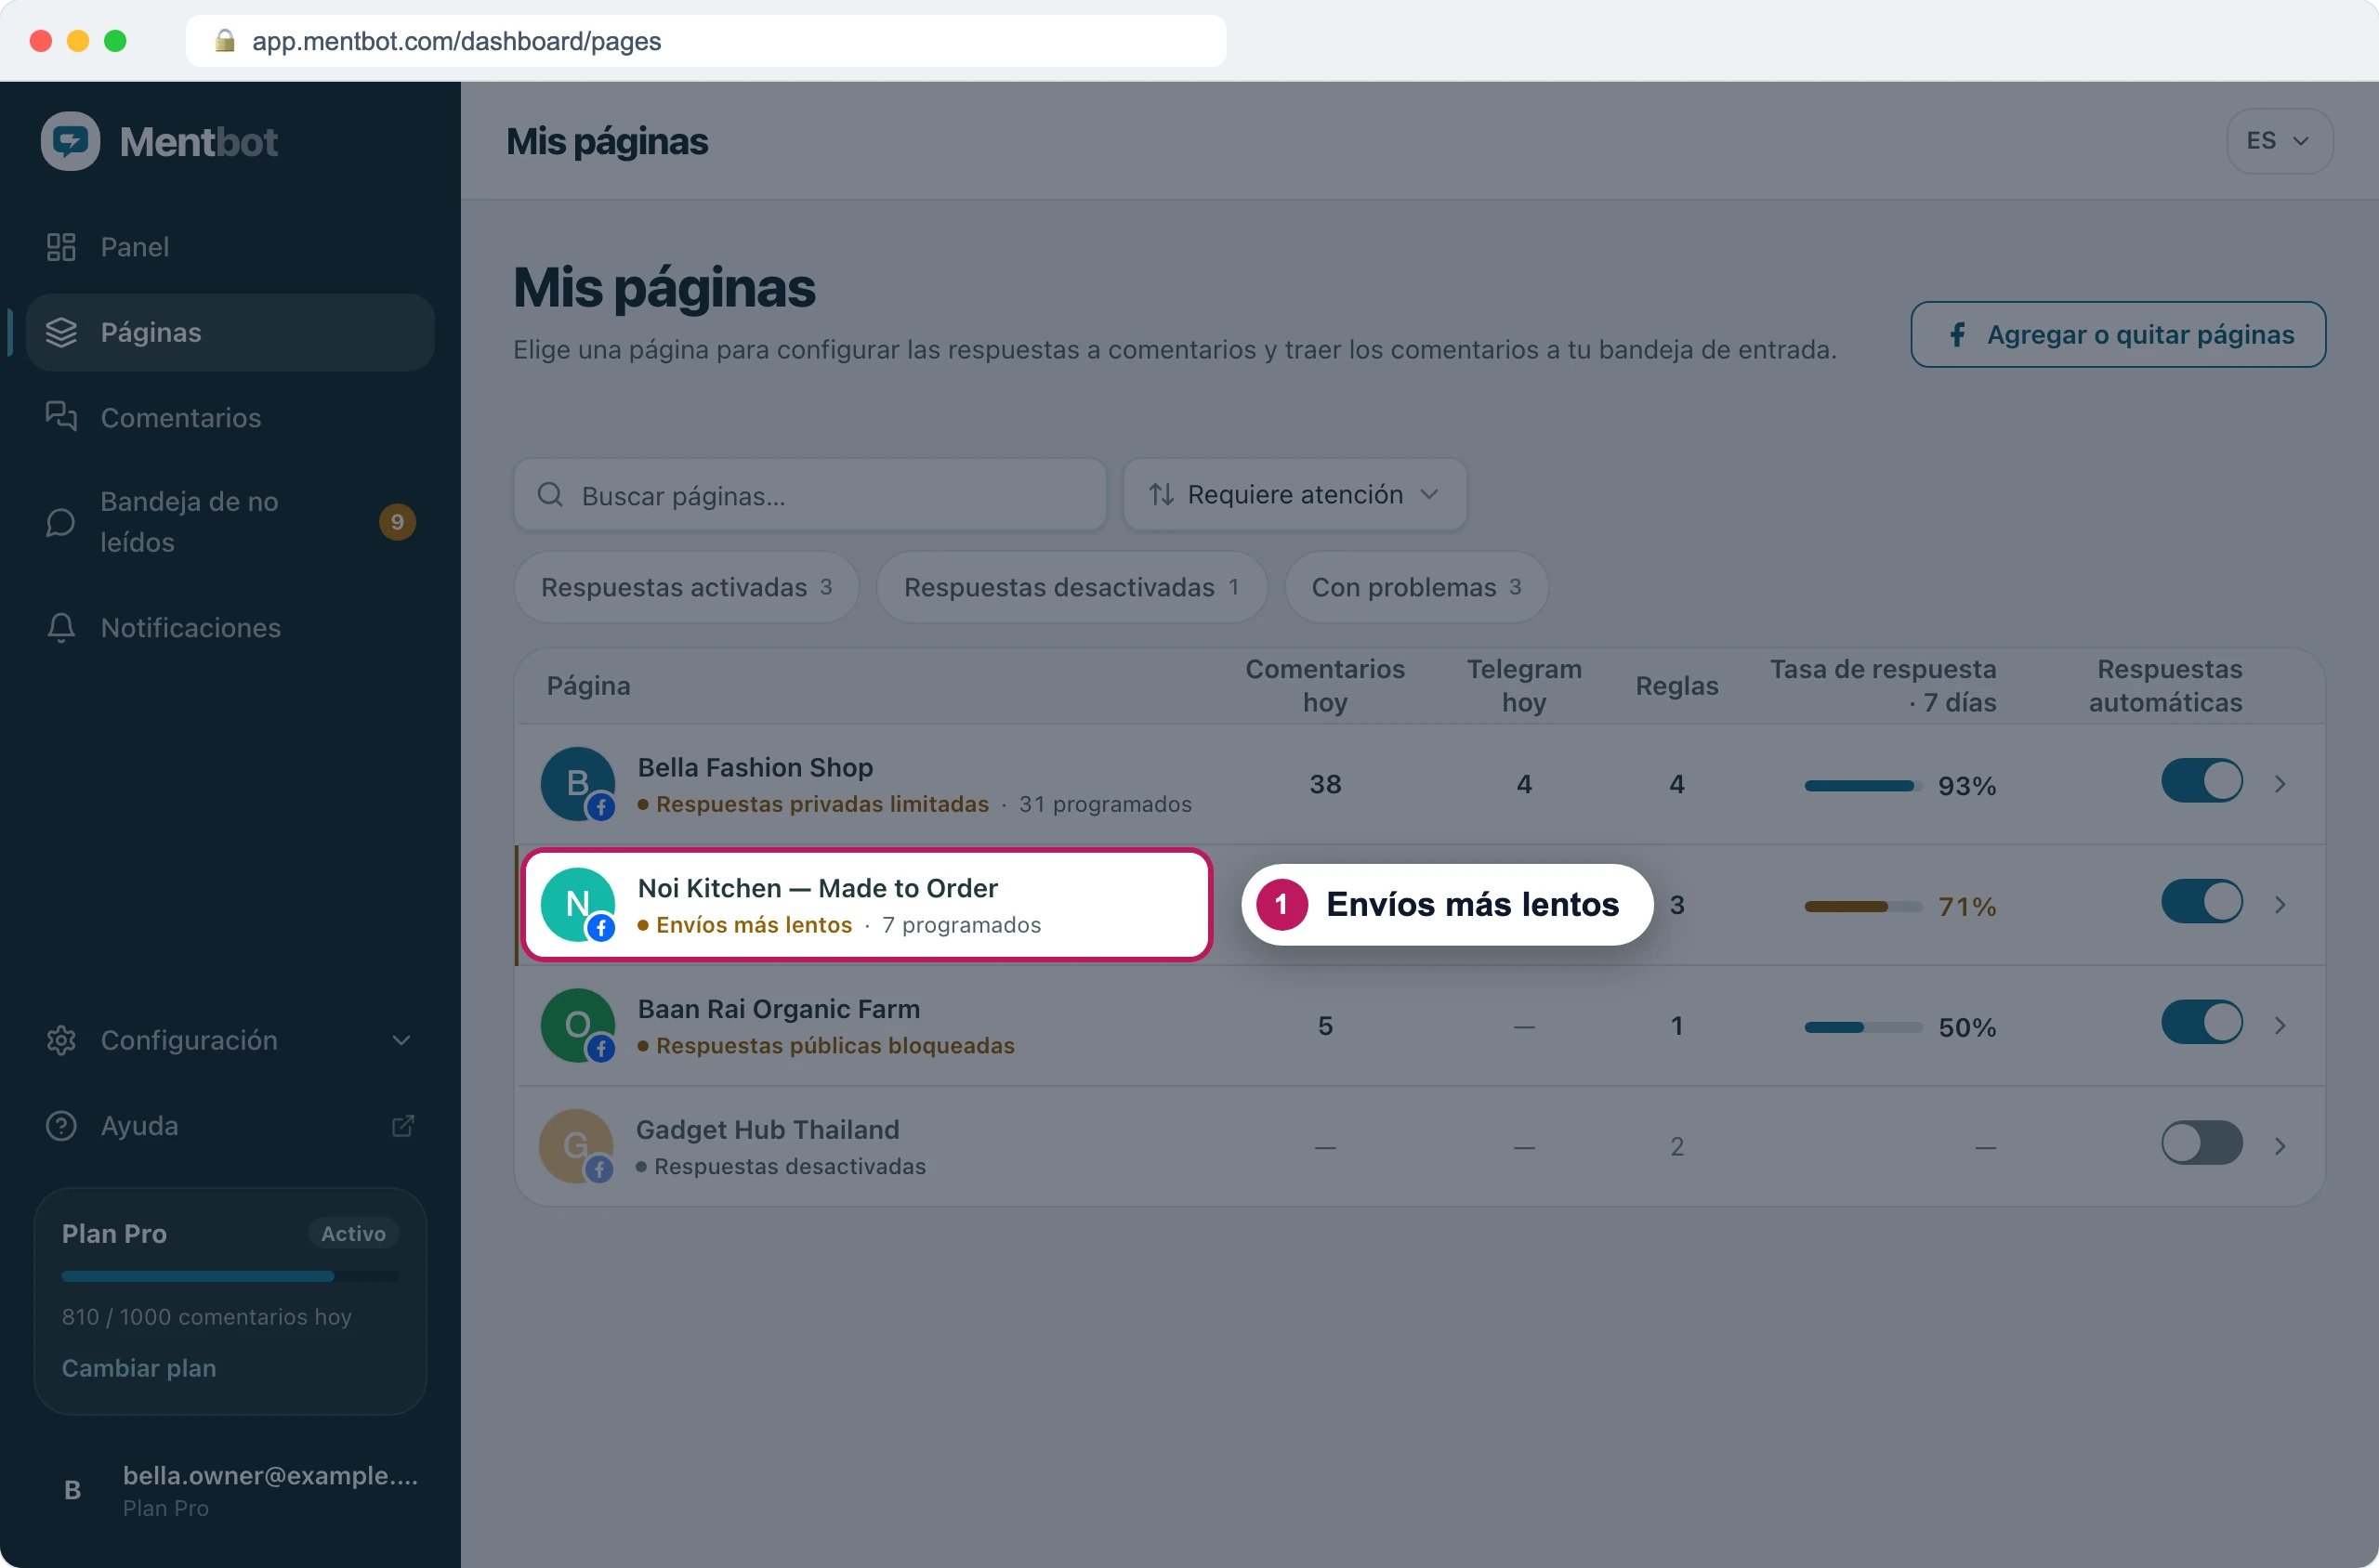This screenshot has height=1568, width=2379.
Task: Open Notificaciones in the sidebar
Action: 230,627
